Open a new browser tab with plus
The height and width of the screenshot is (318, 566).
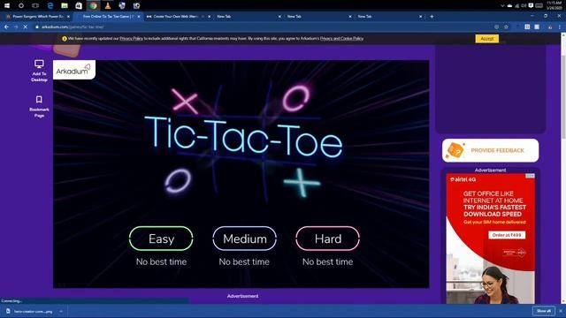432,17
